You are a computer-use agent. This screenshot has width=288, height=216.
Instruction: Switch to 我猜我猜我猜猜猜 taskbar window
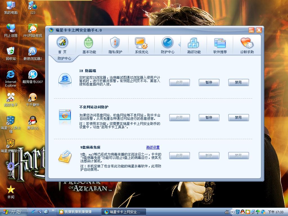[79, 212]
